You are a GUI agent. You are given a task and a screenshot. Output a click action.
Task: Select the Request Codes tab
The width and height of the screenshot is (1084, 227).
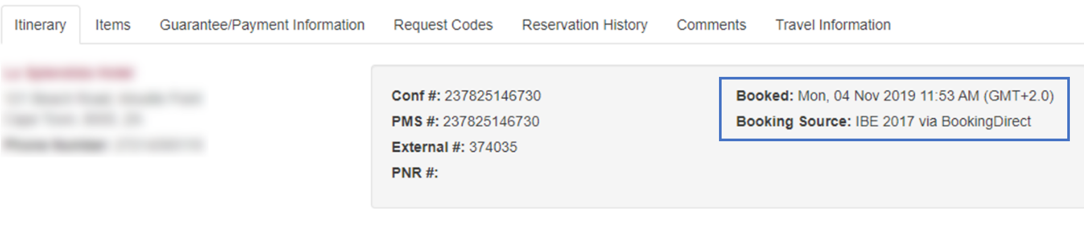point(443,25)
